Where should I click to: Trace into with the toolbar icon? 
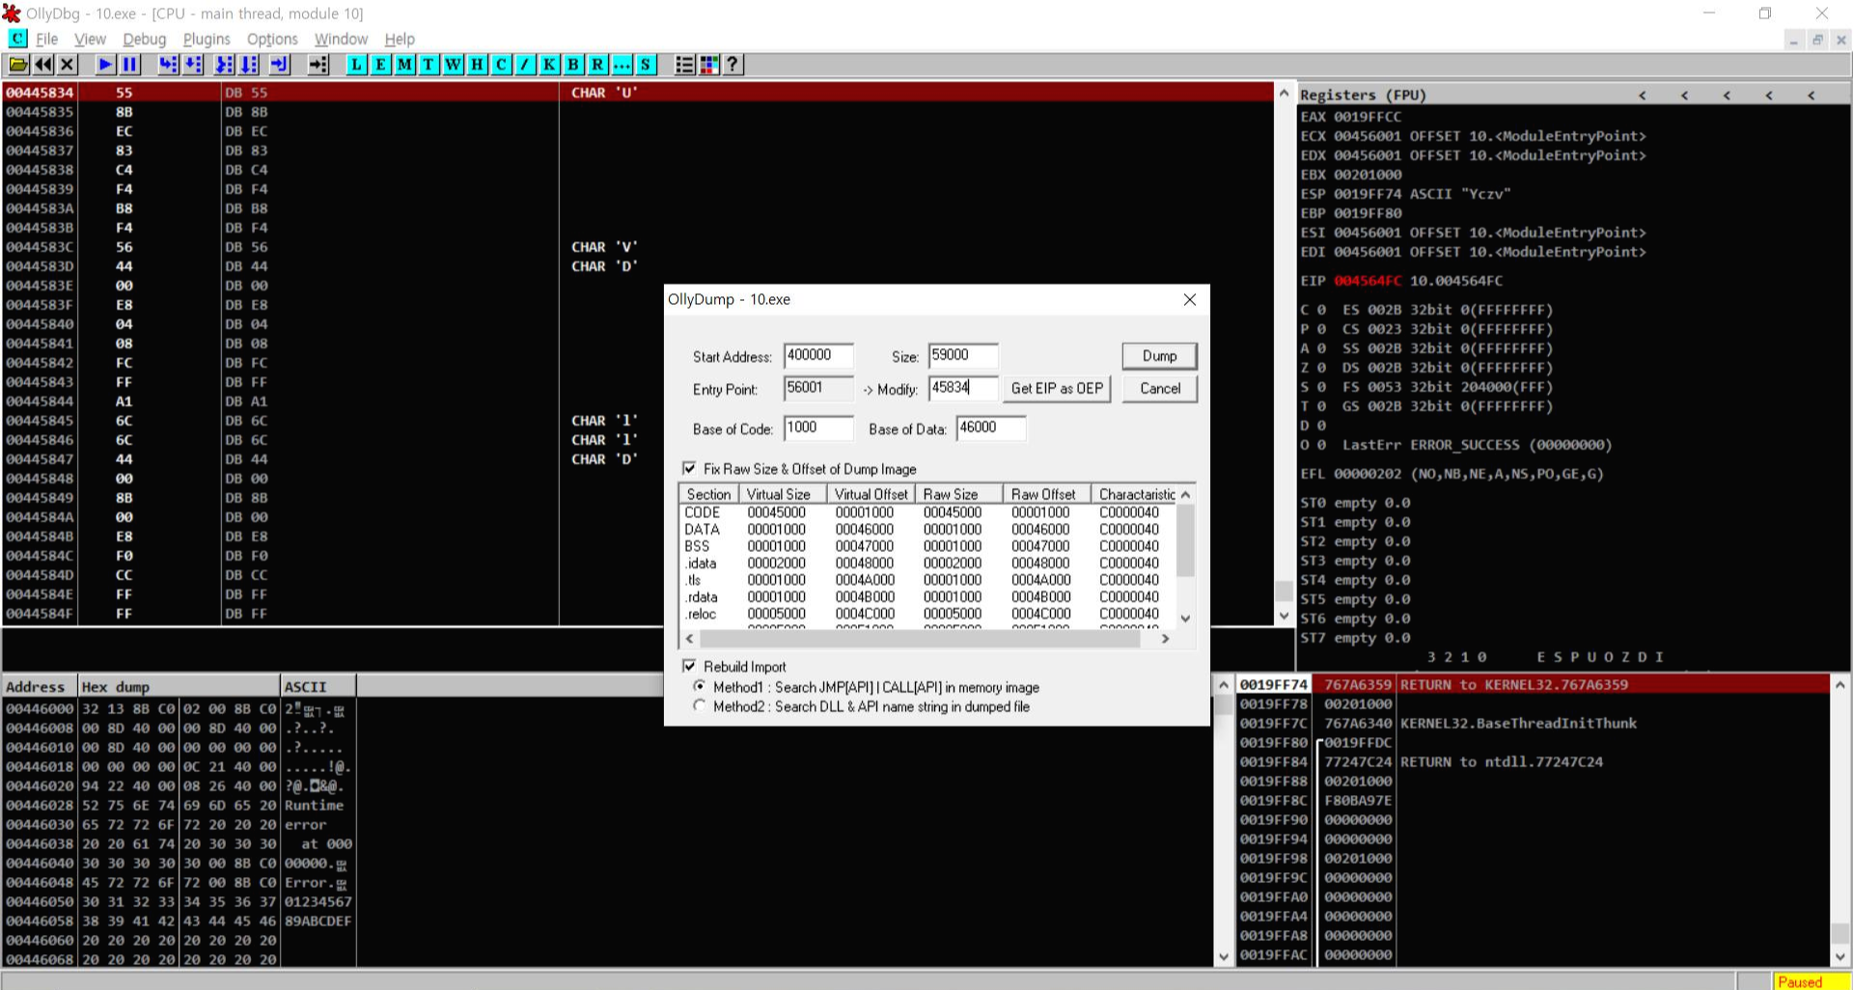[224, 65]
